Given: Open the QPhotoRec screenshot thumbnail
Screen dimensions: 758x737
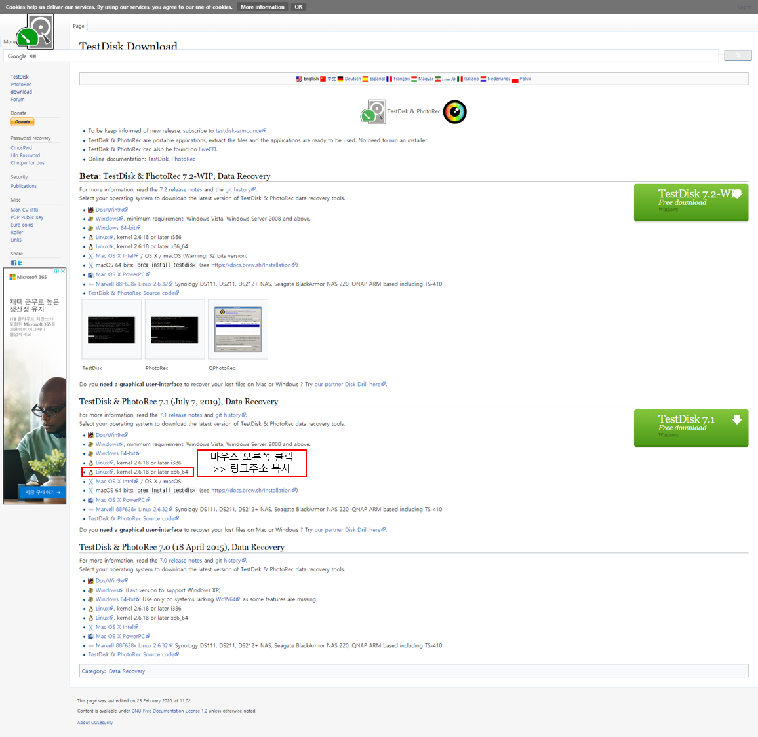Looking at the screenshot, I should pos(238,330).
